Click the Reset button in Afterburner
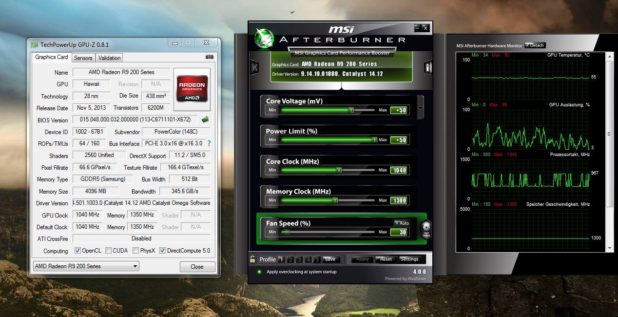This screenshot has width=618, height=317. (x=386, y=259)
